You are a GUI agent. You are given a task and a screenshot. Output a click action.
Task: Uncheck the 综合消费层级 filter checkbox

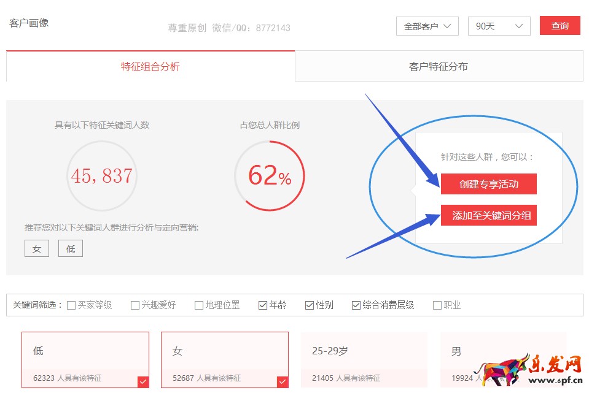tap(356, 305)
